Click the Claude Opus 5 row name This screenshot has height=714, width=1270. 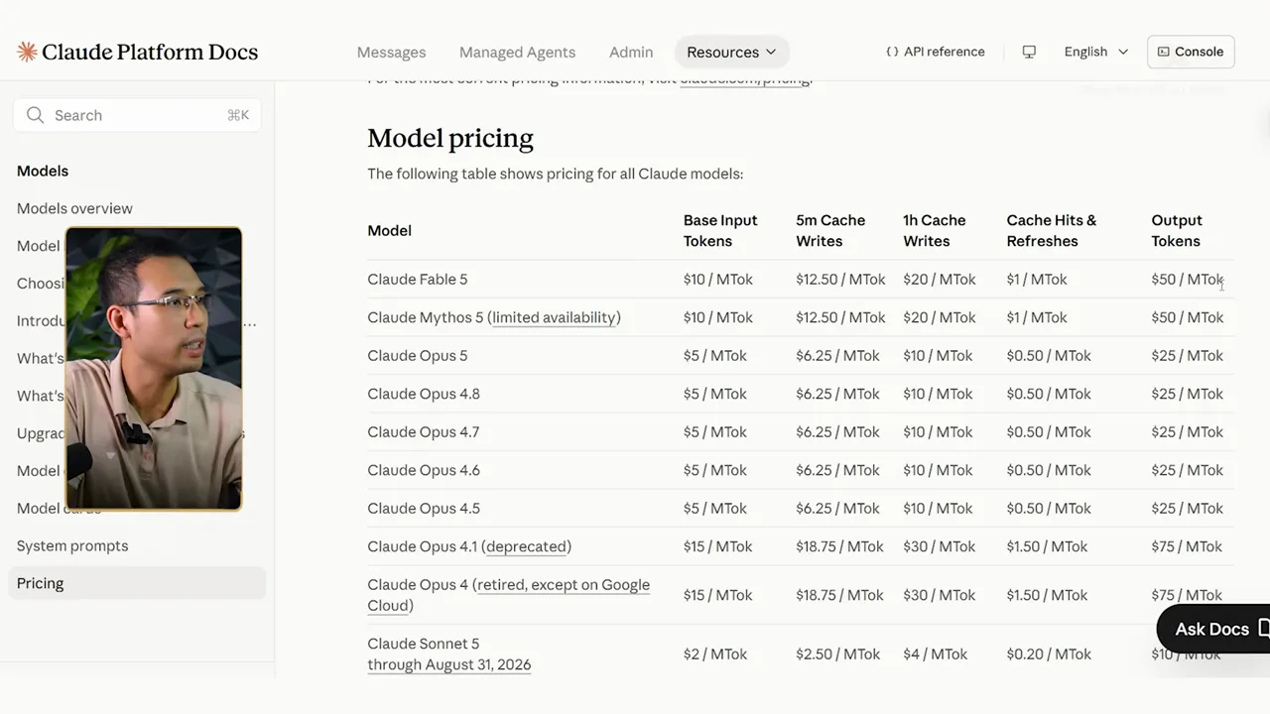417,356
